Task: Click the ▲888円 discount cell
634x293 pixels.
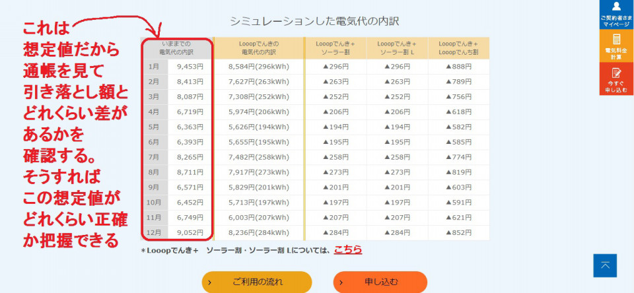Action: pos(458,67)
